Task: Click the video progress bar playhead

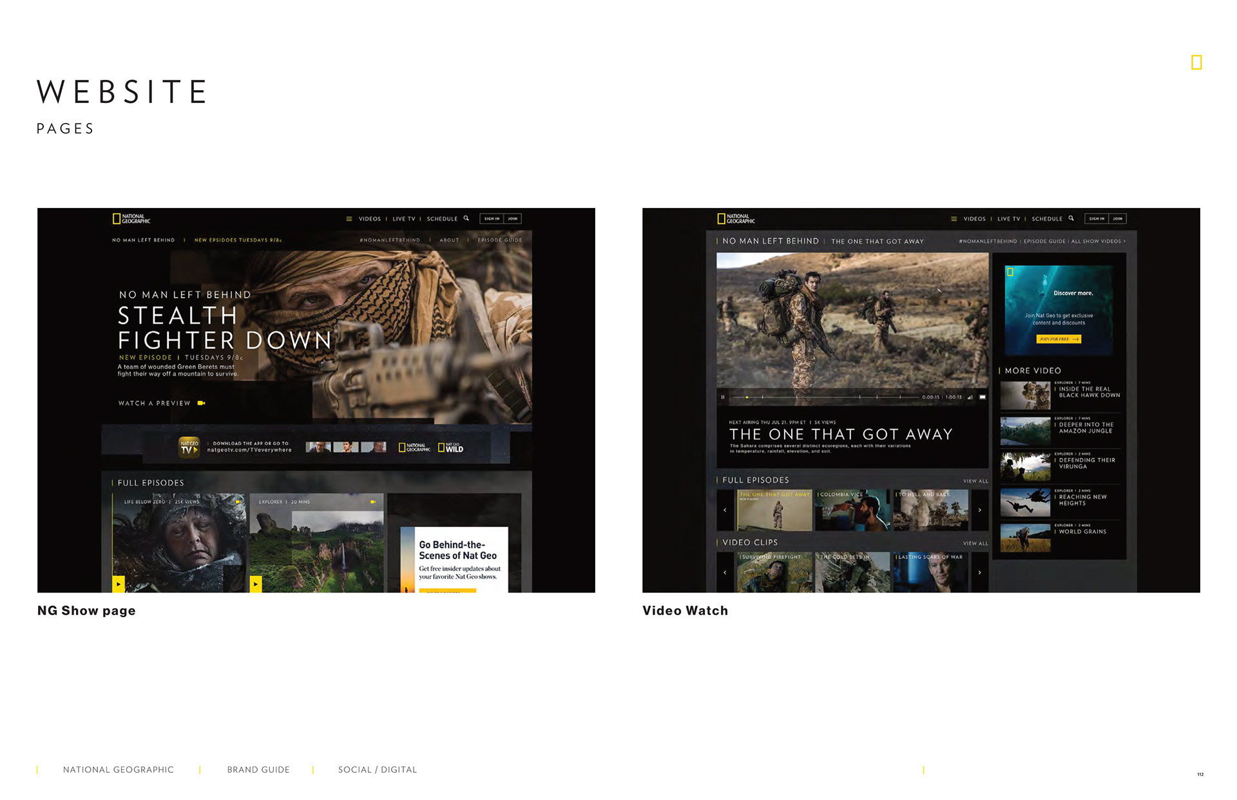Action: pyautogui.click(x=747, y=397)
